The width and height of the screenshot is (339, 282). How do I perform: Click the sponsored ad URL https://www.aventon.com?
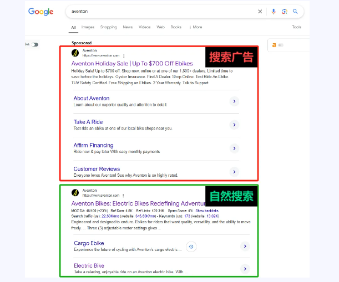101,56
